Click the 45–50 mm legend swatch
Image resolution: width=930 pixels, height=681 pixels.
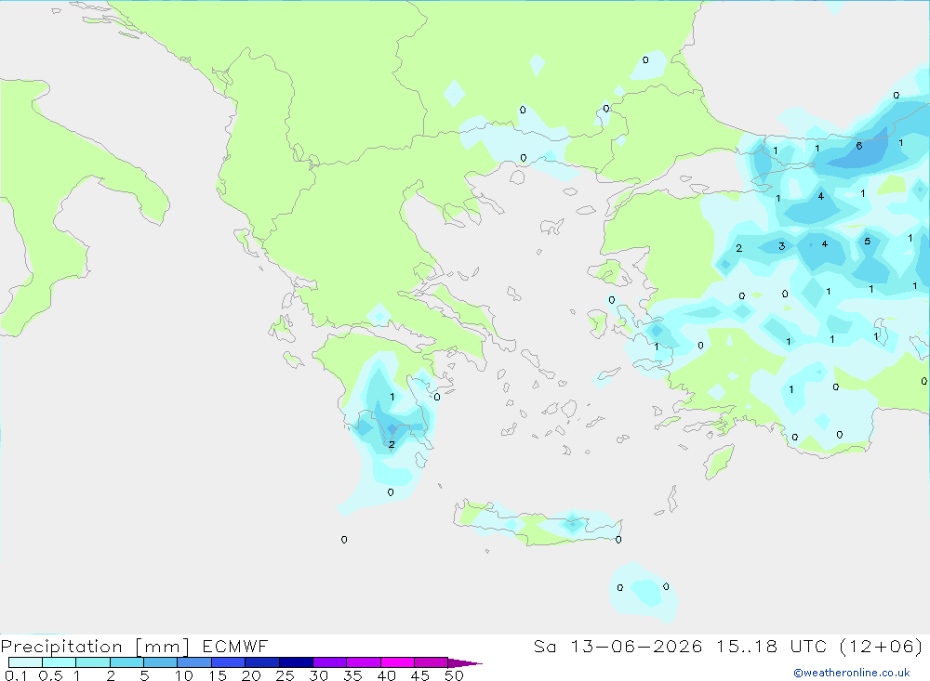(x=431, y=662)
